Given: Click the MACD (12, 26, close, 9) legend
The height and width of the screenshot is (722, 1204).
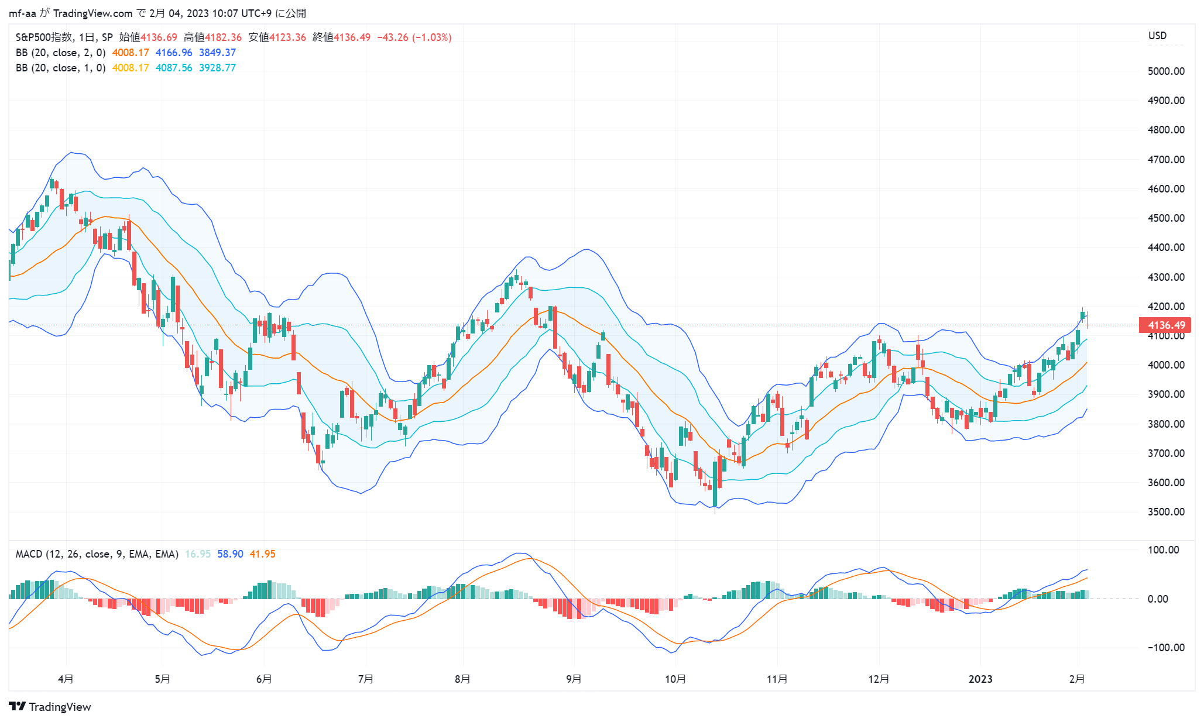Looking at the screenshot, I should [x=97, y=554].
